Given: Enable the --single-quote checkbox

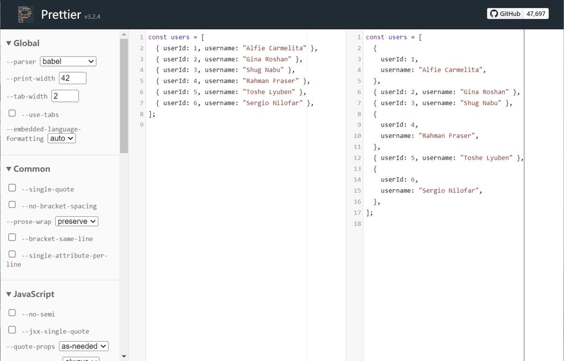Looking at the screenshot, I should coord(12,188).
